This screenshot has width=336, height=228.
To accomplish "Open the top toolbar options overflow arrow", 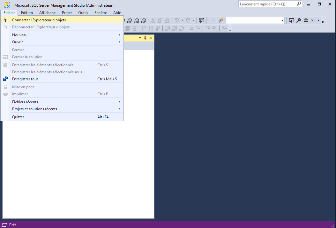I will click(323, 22).
